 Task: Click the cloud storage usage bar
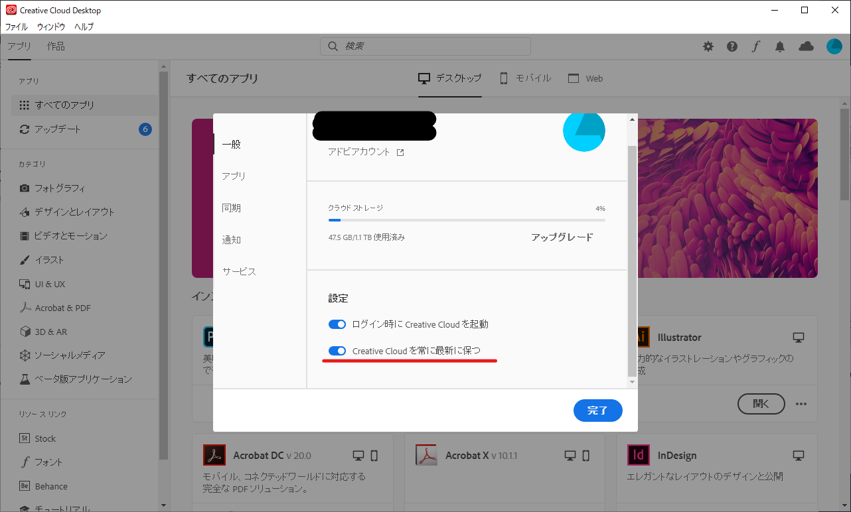pyautogui.click(x=467, y=219)
